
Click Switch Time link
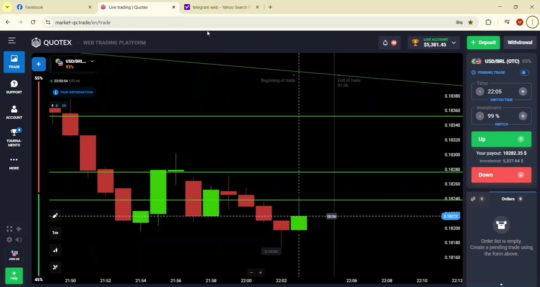click(501, 100)
